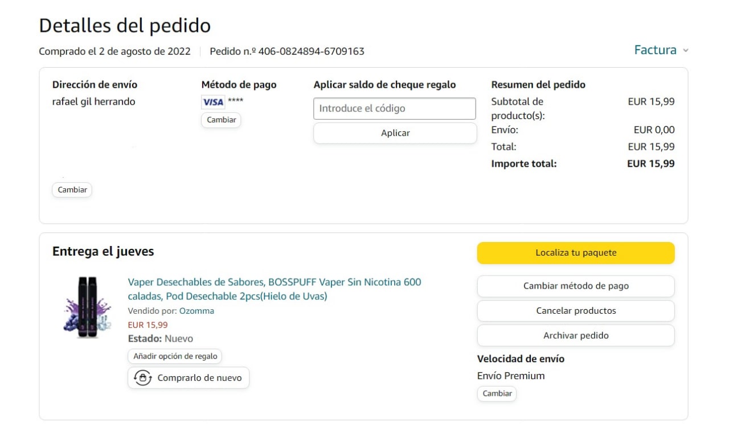Change the Envío Premium shipping speed
The image size is (729, 435).
(497, 393)
